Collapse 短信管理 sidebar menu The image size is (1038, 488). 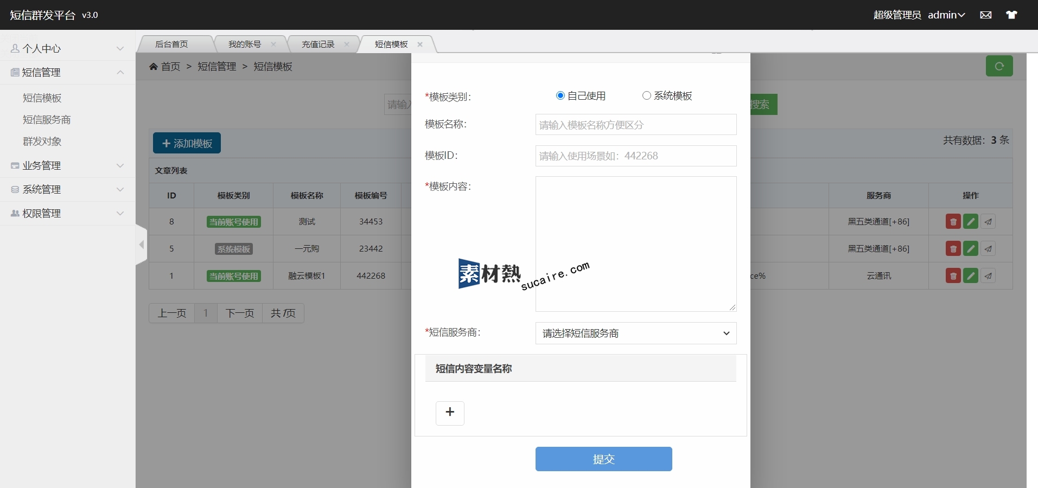(68, 73)
